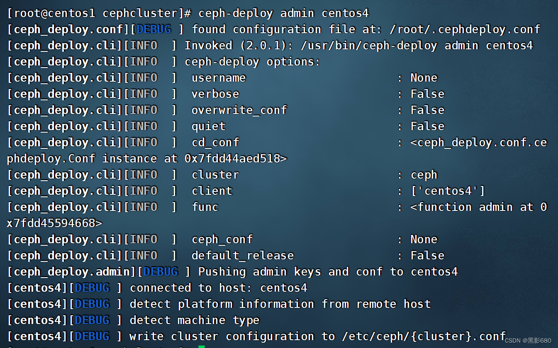Image resolution: width=558 pixels, height=348 pixels.
Task: Click the text 'detect machine type'
Action: [x=195, y=320]
